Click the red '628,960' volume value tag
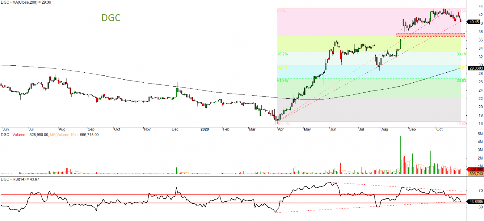 476,170
